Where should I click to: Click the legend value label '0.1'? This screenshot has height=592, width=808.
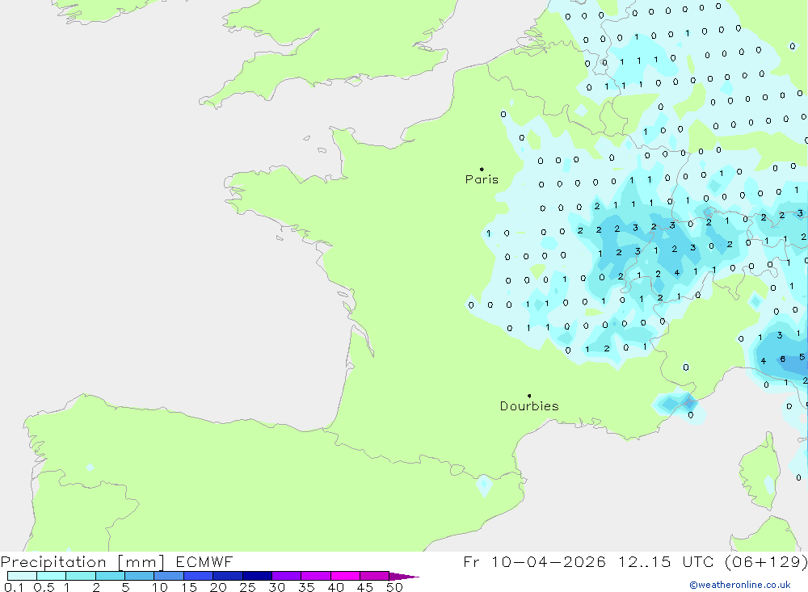[14, 587]
